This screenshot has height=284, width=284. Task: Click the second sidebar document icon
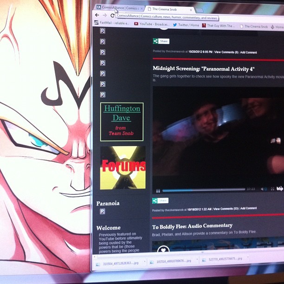[x=103, y=41]
